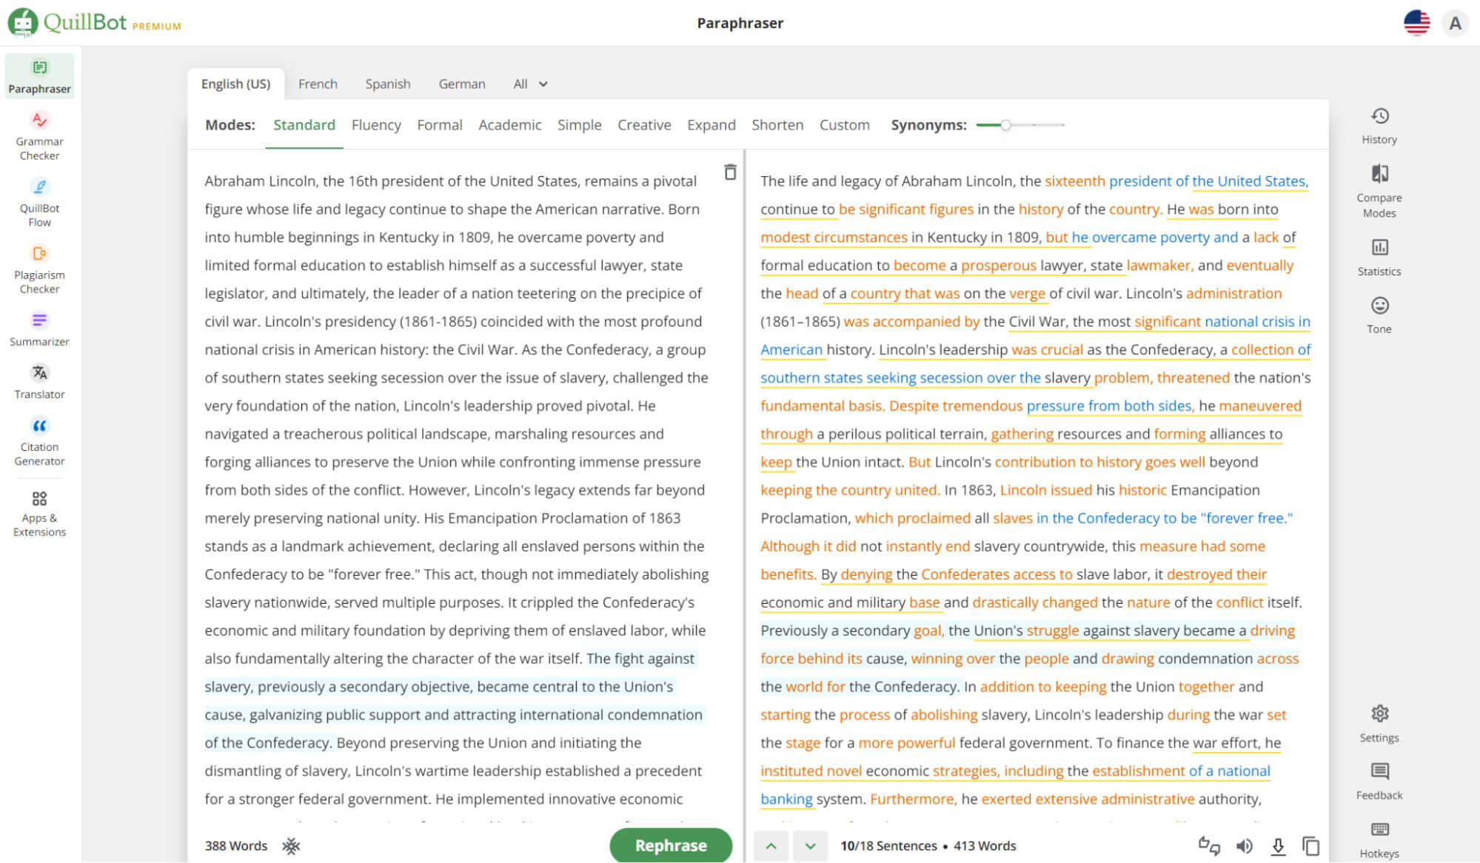The width and height of the screenshot is (1480, 863).
Task: Open the Statistics panel
Action: pyautogui.click(x=1379, y=256)
